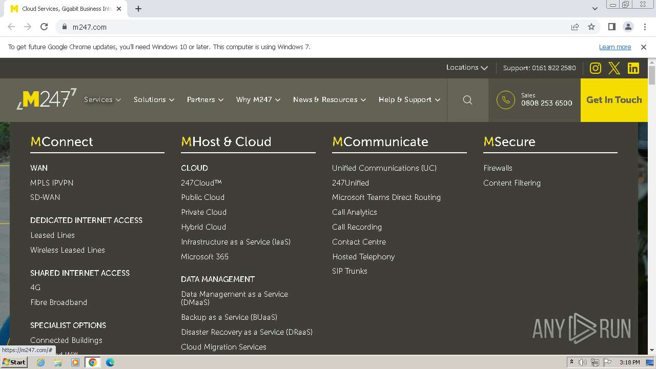
Task: Open M247 Instagram page icon
Action: (595, 68)
